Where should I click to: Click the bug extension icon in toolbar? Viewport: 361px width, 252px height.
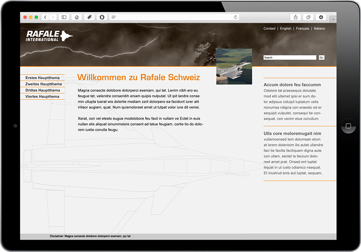point(90,17)
